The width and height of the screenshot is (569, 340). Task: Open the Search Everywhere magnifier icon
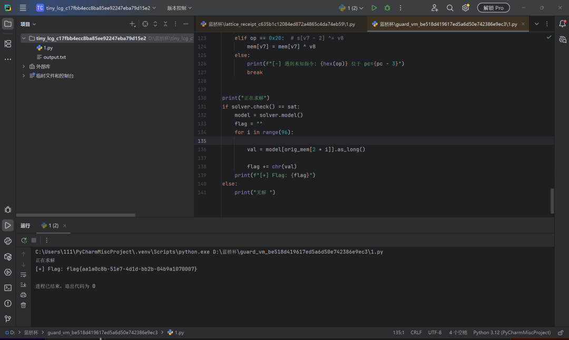[450, 7]
